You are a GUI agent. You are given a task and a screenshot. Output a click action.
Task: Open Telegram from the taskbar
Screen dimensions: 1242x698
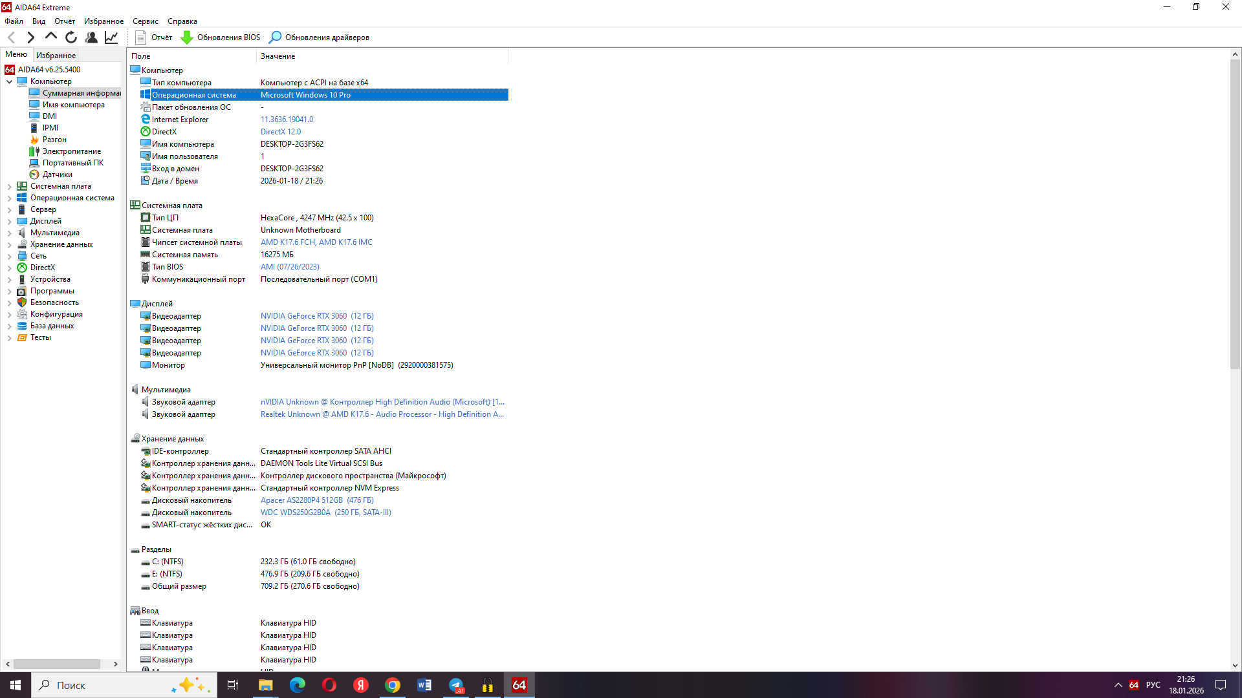[x=456, y=685]
